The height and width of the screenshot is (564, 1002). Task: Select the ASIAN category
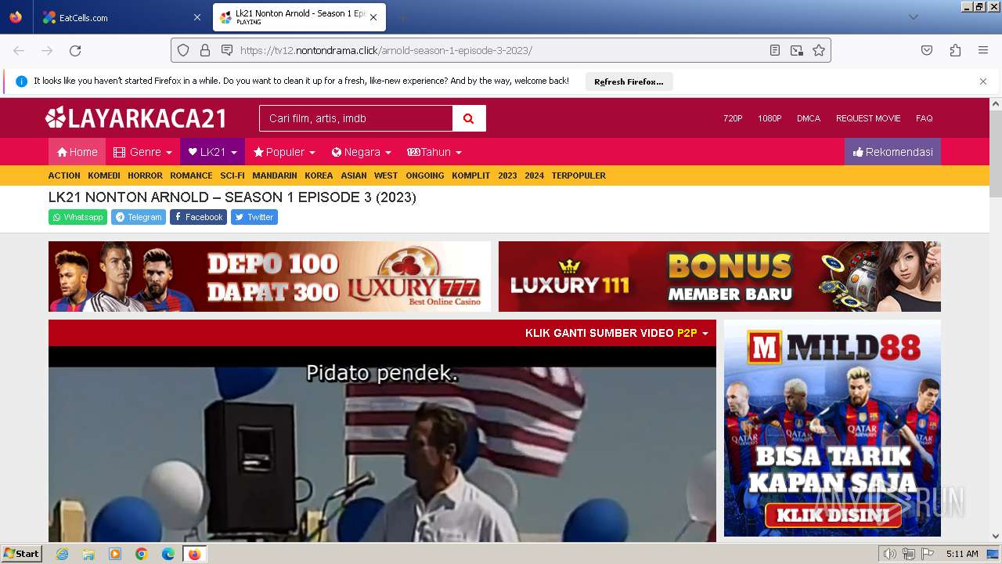[x=354, y=175]
